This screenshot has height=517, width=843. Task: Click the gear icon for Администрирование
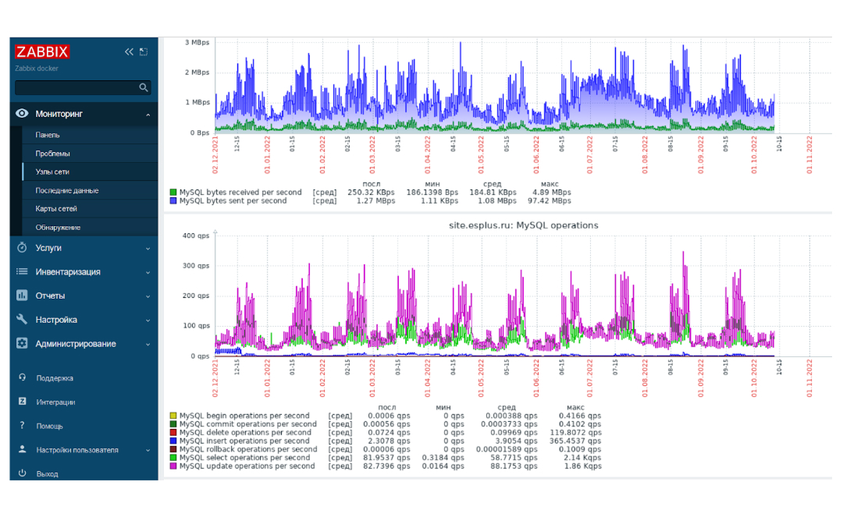pos(22,343)
